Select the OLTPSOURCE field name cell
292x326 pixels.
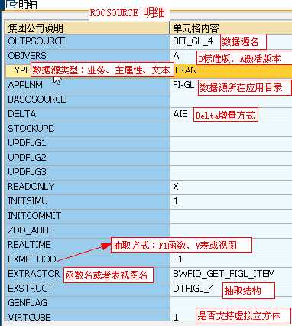(x=87, y=41)
